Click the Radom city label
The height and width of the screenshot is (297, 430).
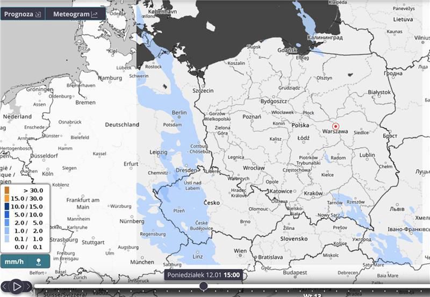tap(338, 158)
